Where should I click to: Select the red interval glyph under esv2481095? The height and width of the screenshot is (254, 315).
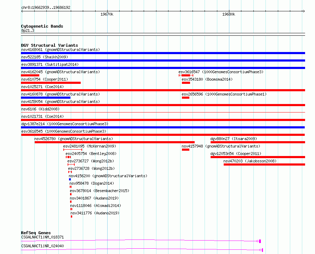pos(73,150)
